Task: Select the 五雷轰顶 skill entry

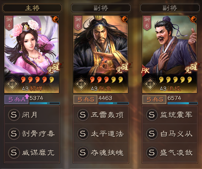Action: pyautogui.click(x=101, y=115)
